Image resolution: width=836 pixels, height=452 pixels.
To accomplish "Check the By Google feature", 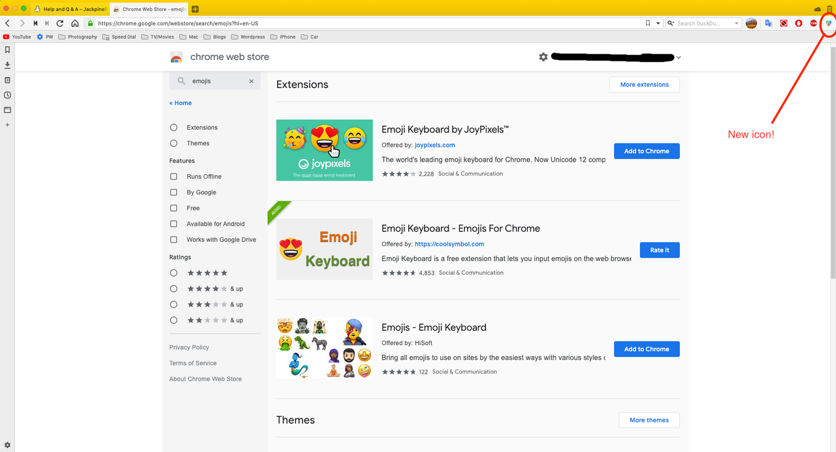I will tap(174, 192).
